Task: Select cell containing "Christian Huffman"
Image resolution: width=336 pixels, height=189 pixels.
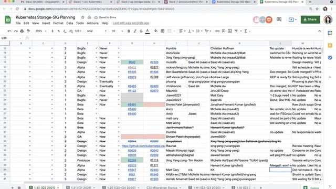Action: [239, 48]
